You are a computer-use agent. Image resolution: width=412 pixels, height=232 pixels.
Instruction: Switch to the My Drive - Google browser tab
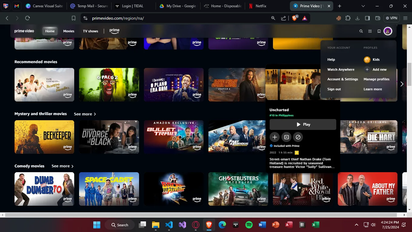coord(178,6)
